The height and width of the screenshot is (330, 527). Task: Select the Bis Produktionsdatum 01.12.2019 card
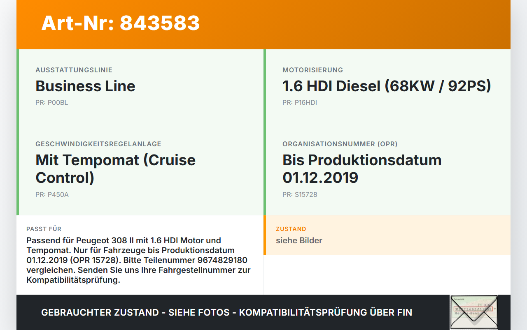(387, 169)
